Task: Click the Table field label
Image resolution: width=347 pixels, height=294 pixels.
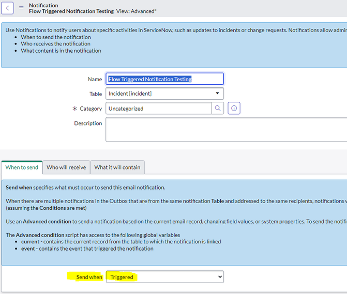Action: click(96, 94)
